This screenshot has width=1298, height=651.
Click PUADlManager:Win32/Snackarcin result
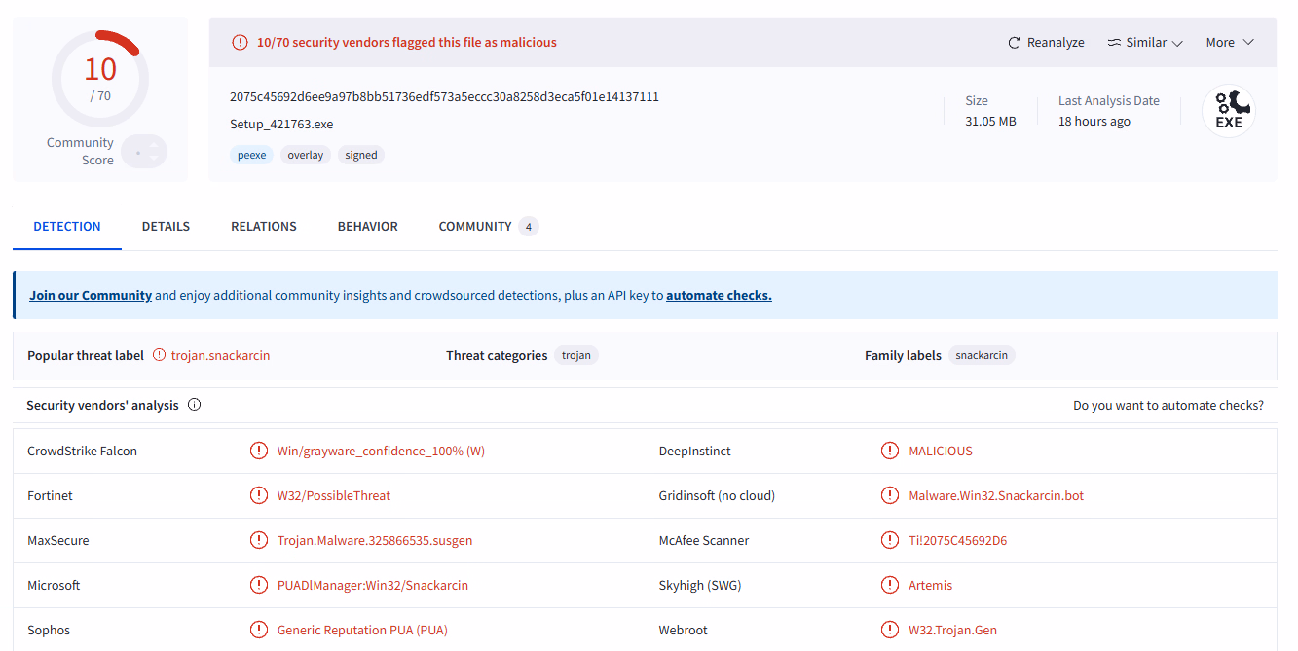coord(373,585)
